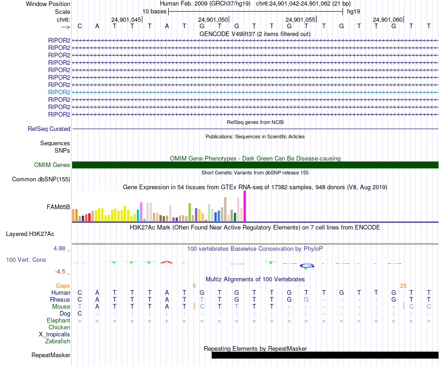The image size is (439, 366).
Task: Click the hg19 scale annotation
Action: (x=354, y=12)
